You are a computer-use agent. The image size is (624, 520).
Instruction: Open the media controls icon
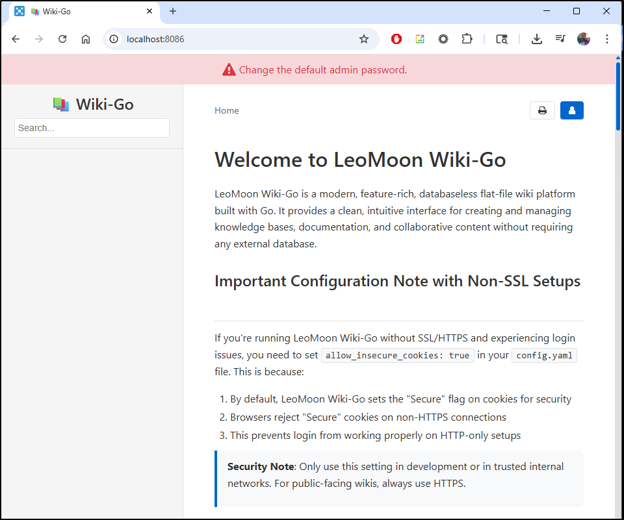tap(560, 38)
